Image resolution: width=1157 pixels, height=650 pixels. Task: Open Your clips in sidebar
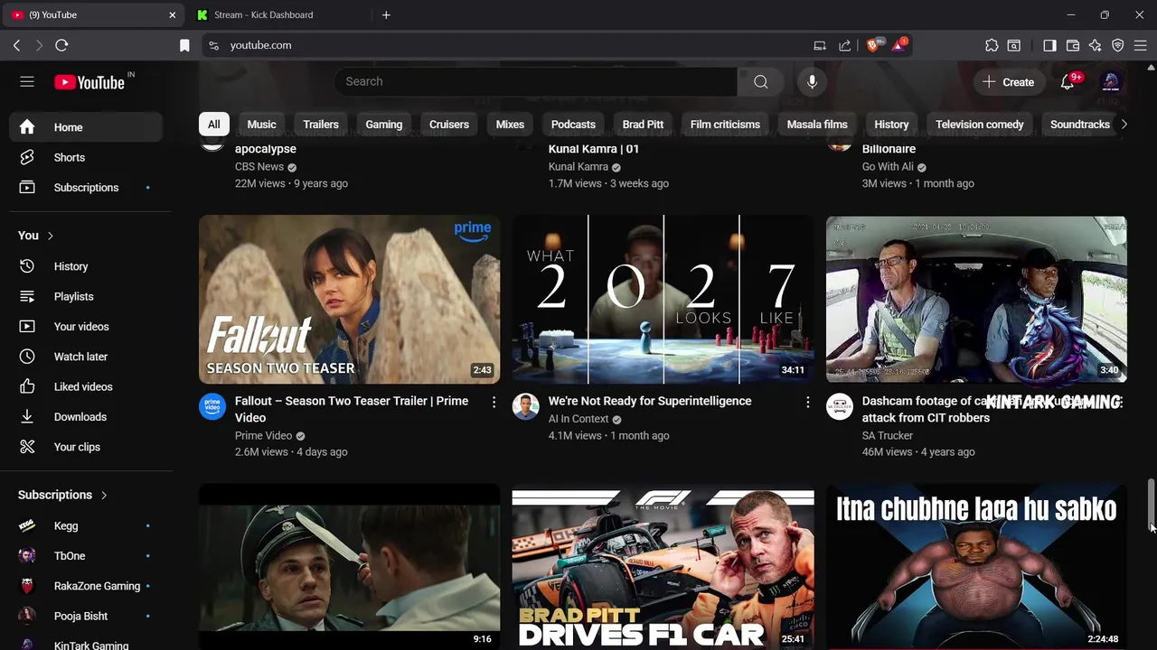[x=86, y=447]
